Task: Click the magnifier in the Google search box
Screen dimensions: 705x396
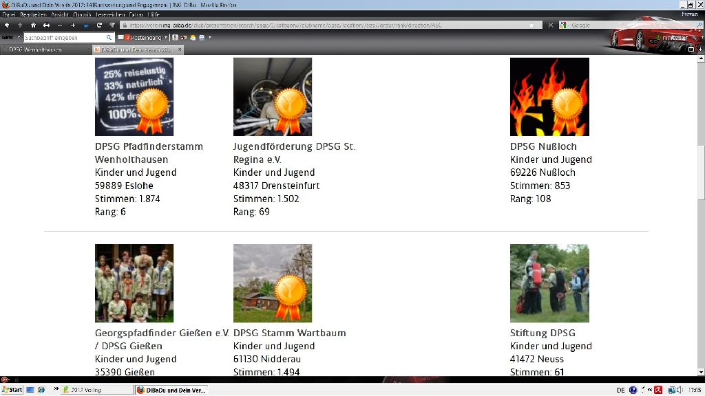Action: [x=699, y=25]
